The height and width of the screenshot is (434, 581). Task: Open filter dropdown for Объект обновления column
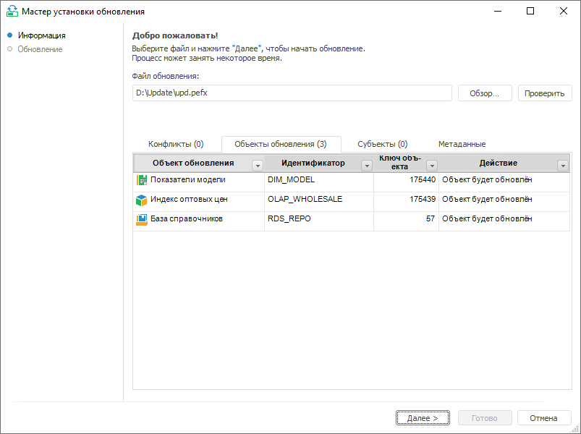coord(257,165)
